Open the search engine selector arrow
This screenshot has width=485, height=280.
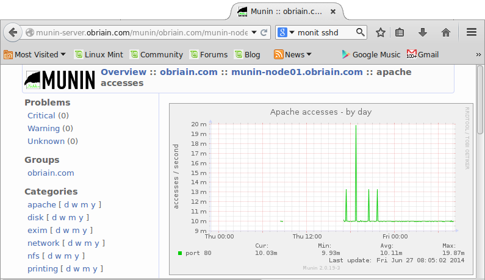[x=292, y=32]
